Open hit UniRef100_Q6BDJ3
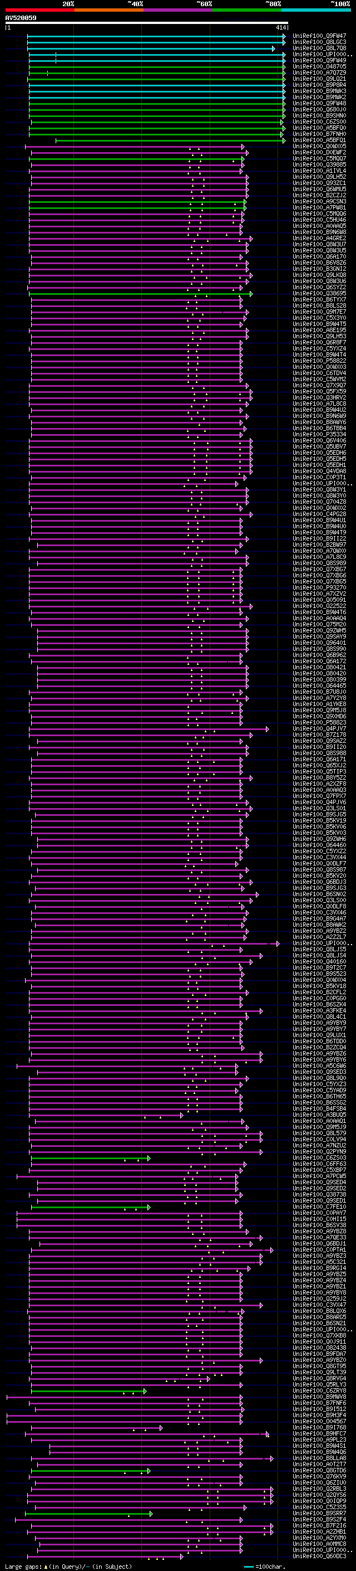Screen dimensions: 356x1571 319,882
